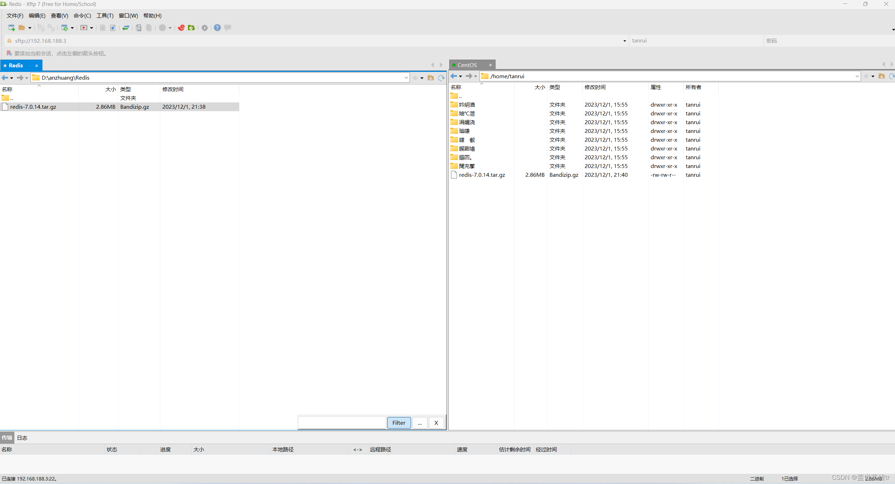The image size is (895, 484).
Task: Click the 二进制 status bar entry
Action: click(756, 479)
